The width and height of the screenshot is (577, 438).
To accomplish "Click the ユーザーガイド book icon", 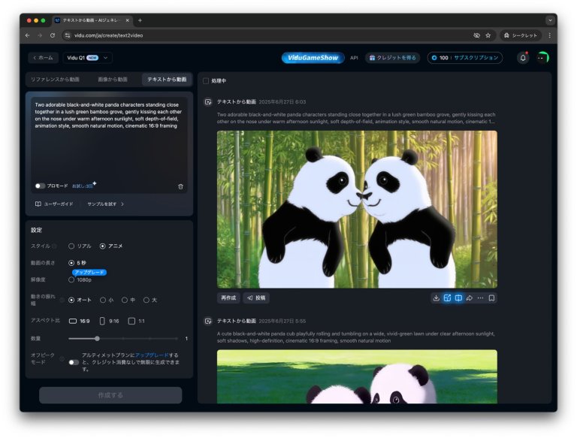I will coord(38,204).
